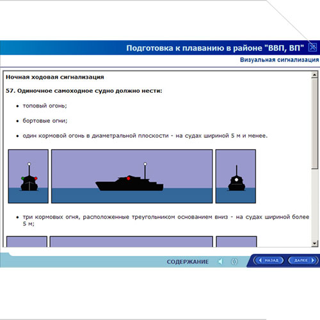Image resolution: width=320 pixels, height=320 pixels.
Task: Click the ДАЛЕЕ (next) navigation button
Action: pos(303,260)
